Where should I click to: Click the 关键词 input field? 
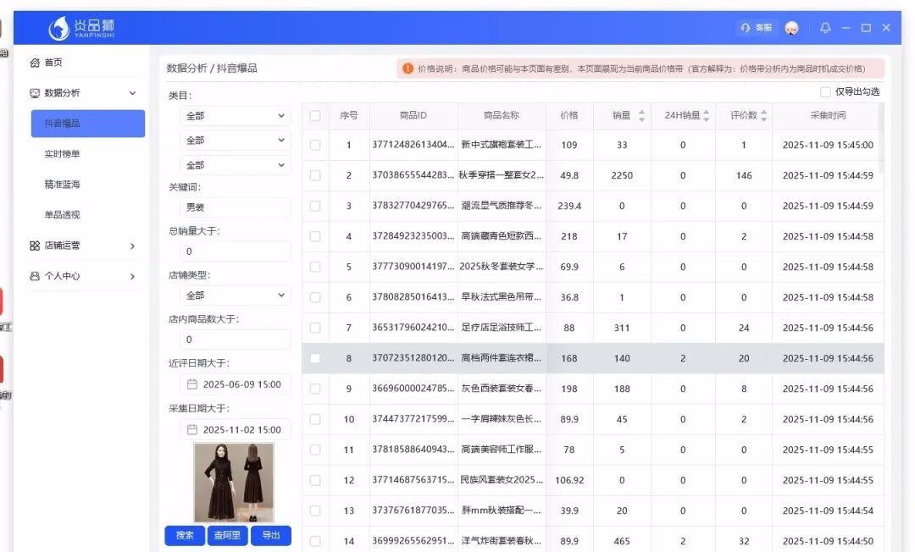coord(235,207)
